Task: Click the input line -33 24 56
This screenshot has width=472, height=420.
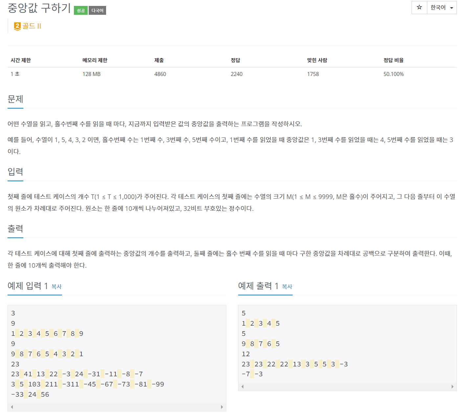Action: click(x=30, y=394)
